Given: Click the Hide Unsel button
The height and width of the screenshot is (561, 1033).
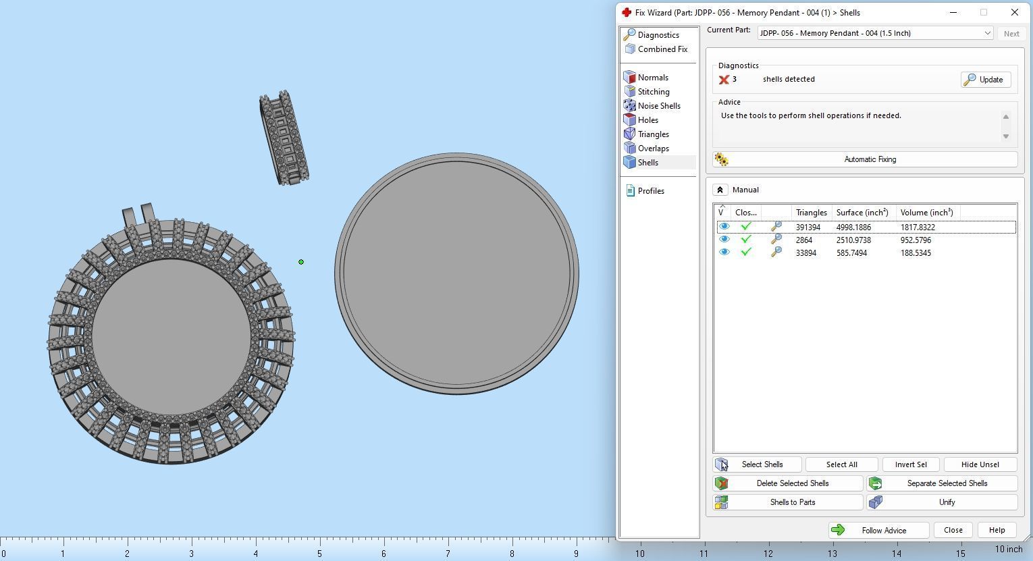Looking at the screenshot, I should click(980, 464).
